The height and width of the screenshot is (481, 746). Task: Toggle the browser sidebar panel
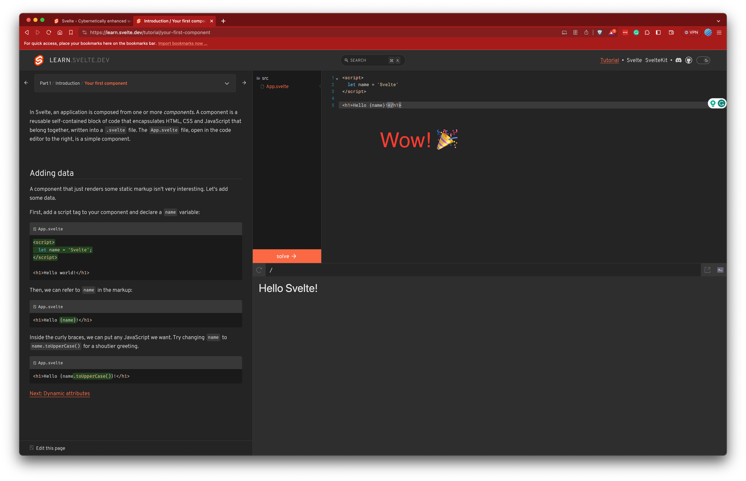click(x=658, y=32)
